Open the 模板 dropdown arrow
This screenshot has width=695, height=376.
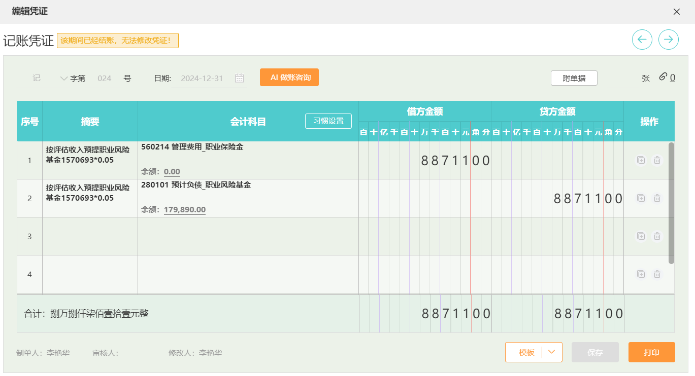click(552, 352)
